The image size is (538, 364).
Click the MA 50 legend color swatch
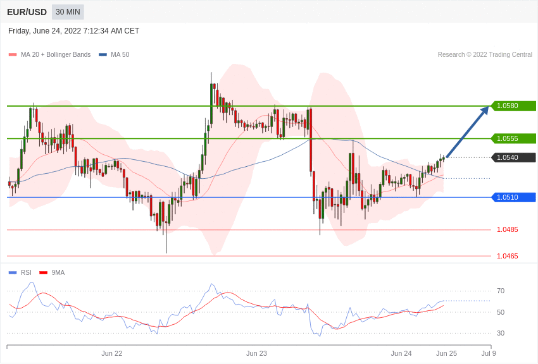tap(103, 55)
